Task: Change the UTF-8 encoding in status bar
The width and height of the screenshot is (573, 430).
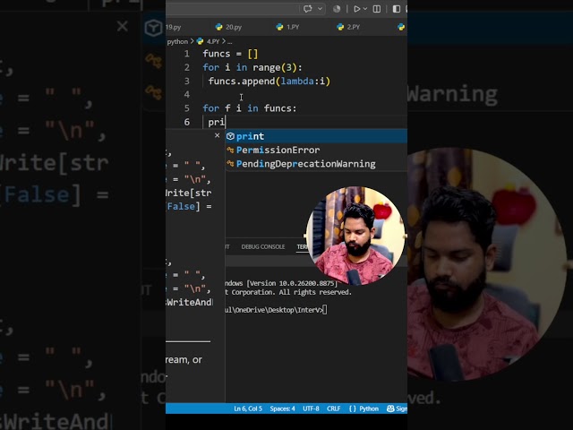Action: tap(311, 408)
